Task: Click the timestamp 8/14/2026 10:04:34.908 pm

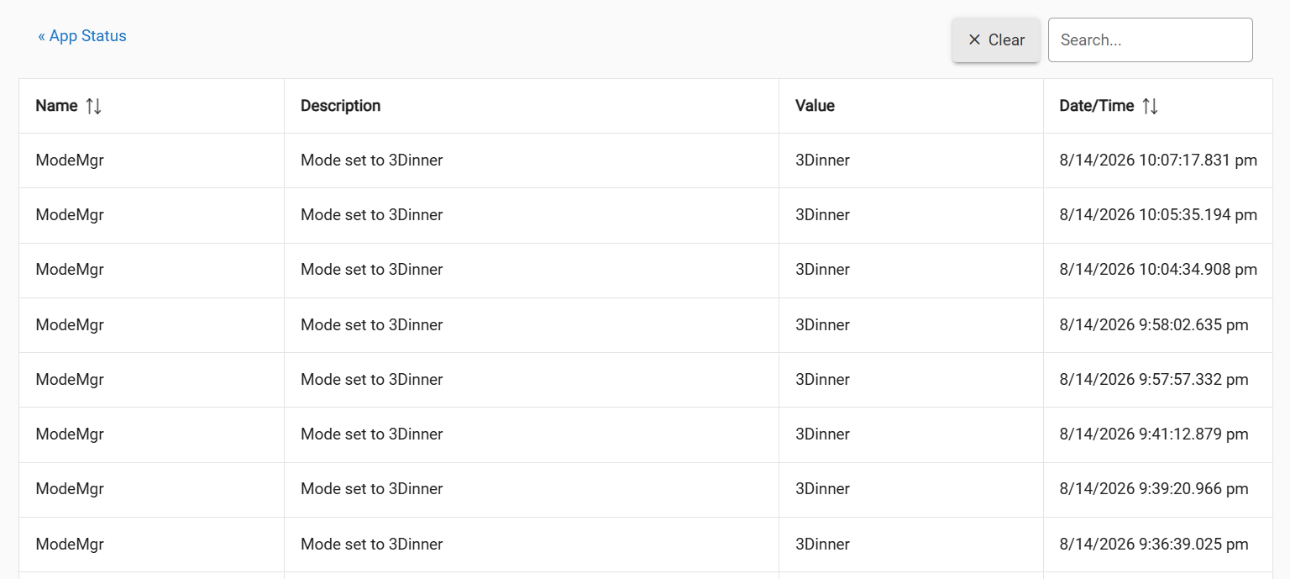Action: point(1158,270)
